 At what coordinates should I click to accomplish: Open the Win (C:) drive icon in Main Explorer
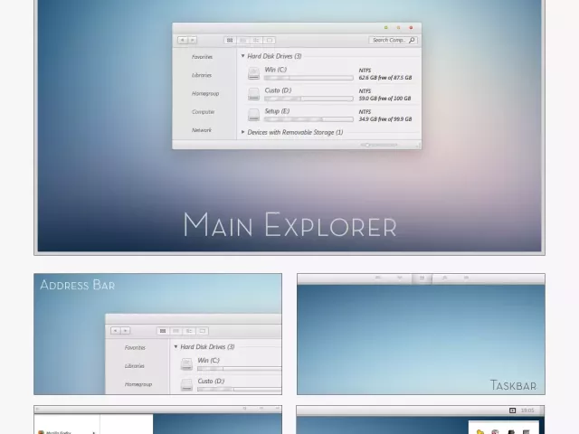(253, 73)
